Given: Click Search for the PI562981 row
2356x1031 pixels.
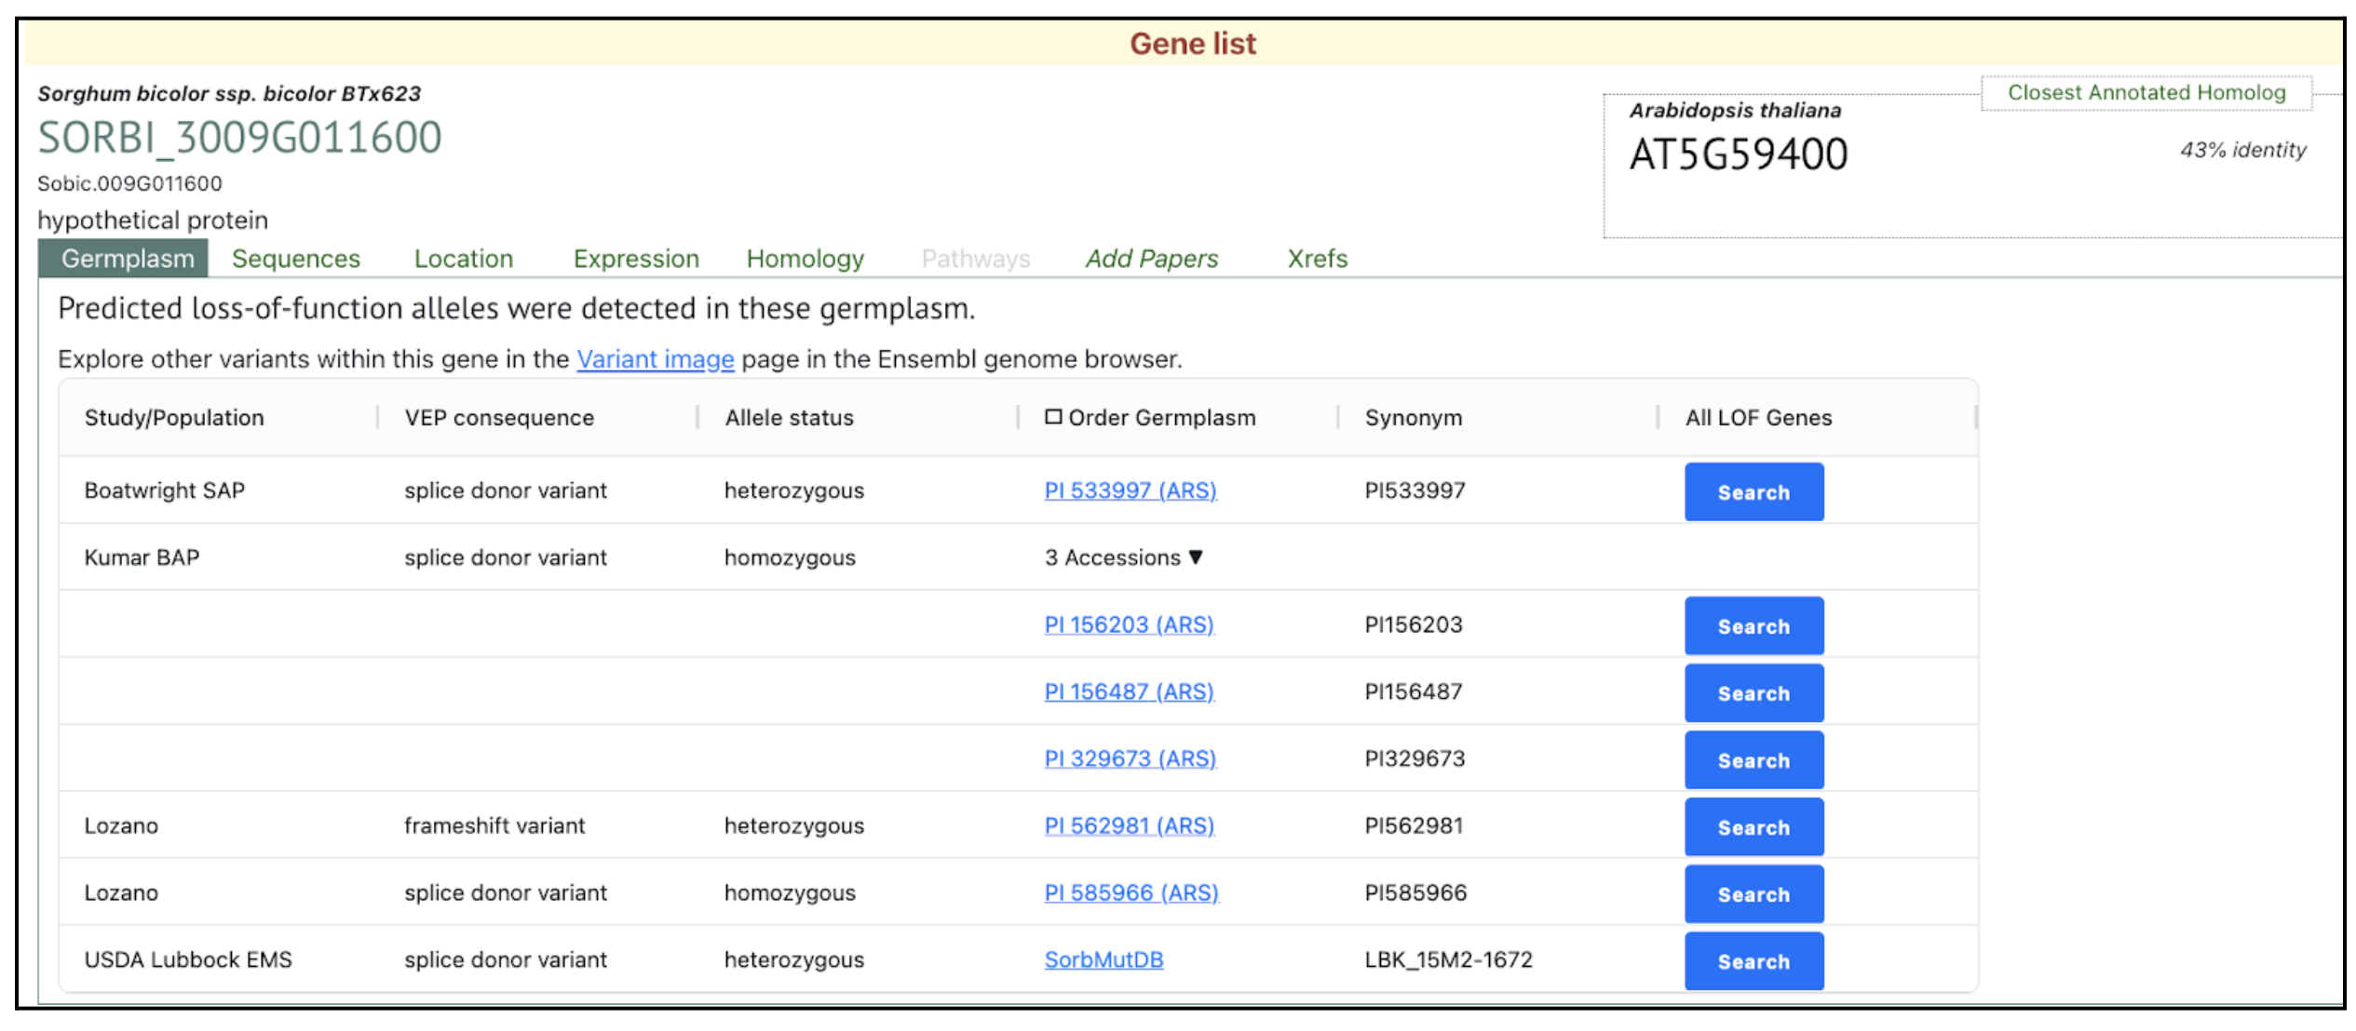Looking at the screenshot, I should (1753, 827).
